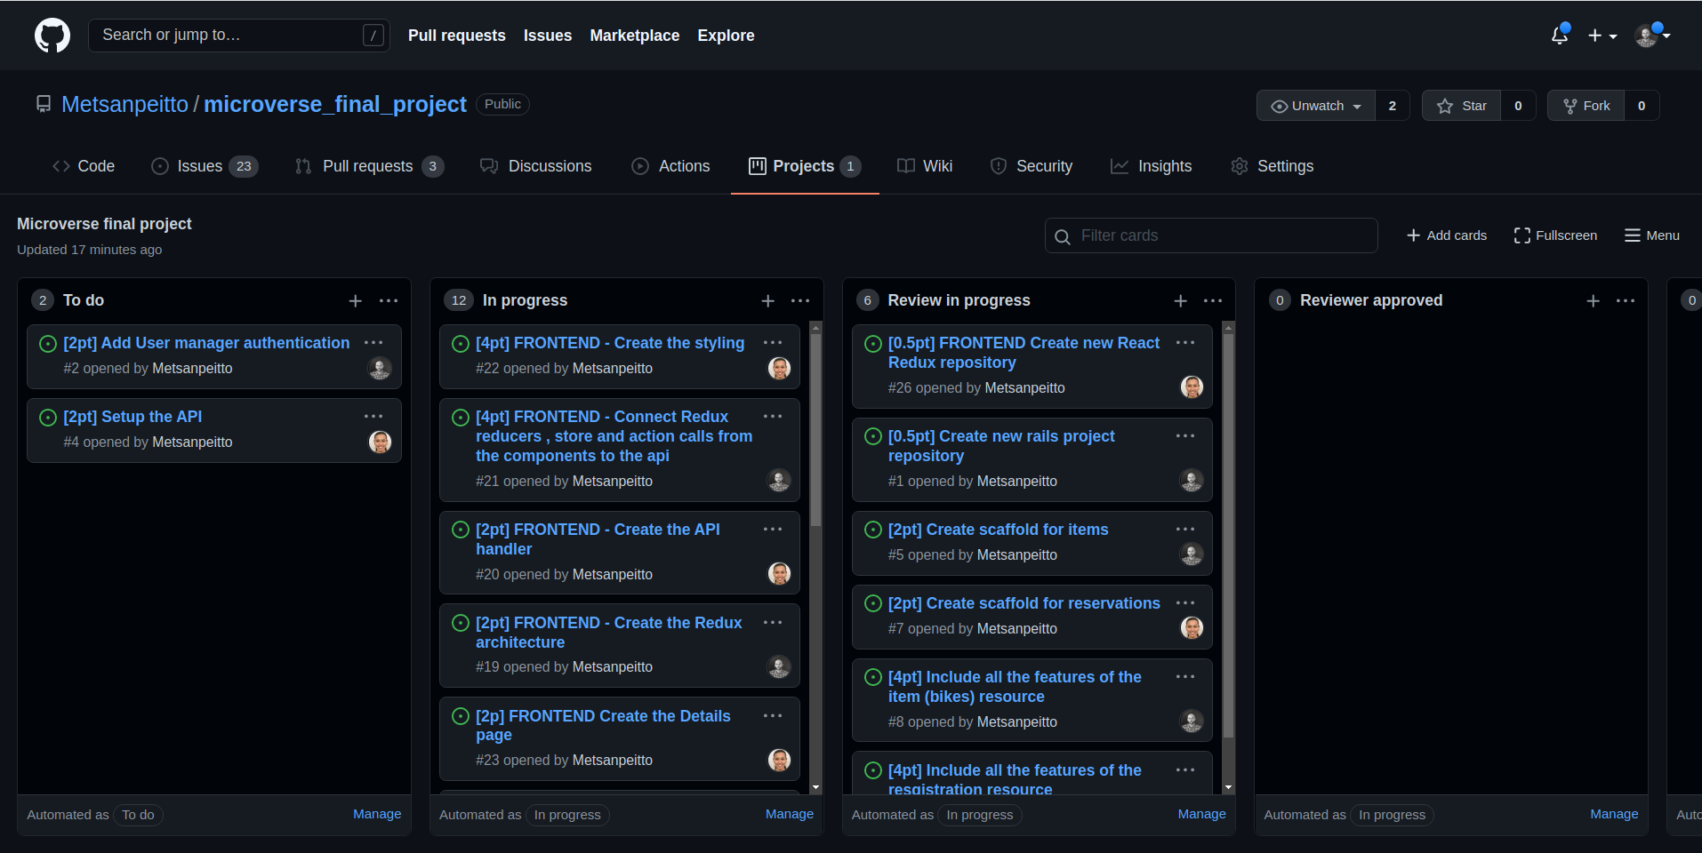Add a note to the In progress column

[768, 301]
